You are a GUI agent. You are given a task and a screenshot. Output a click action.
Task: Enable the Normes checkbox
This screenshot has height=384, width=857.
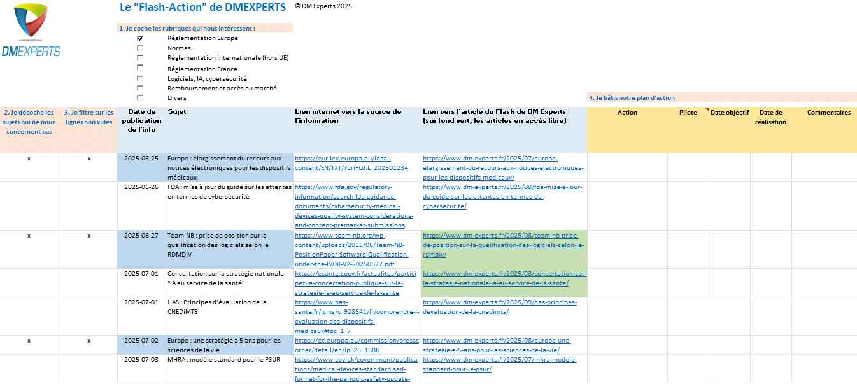(x=140, y=48)
